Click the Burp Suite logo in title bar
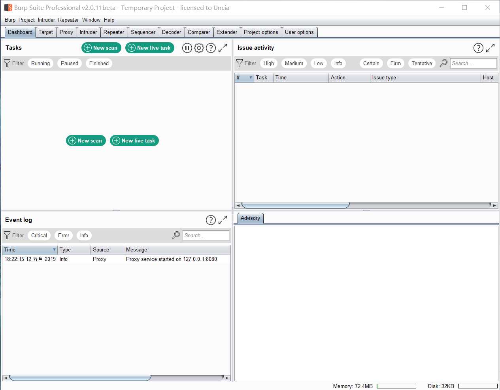This screenshot has height=390, width=500. point(8,7)
